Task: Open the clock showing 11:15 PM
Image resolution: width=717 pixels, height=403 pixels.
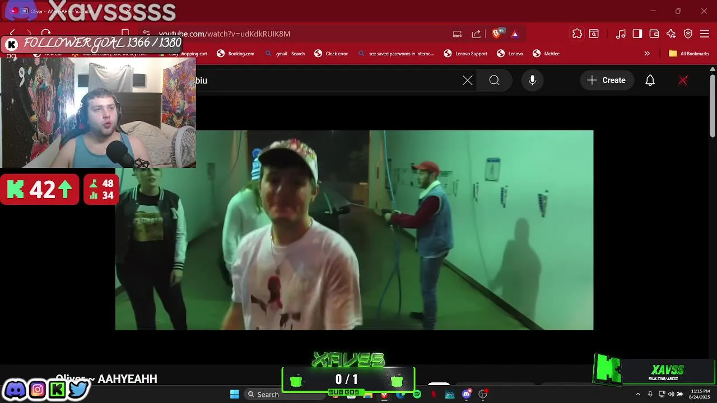Action: tap(700, 394)
